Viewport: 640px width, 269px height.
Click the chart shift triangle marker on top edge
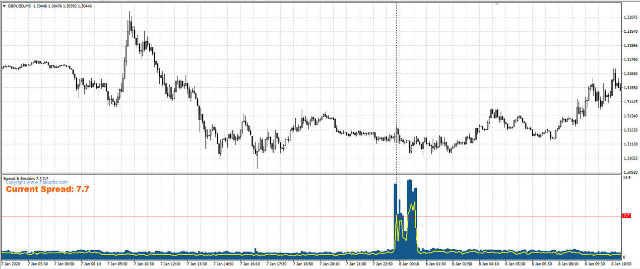[496, 3]
